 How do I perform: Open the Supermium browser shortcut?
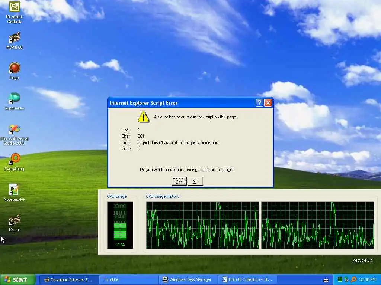point(14,101)
